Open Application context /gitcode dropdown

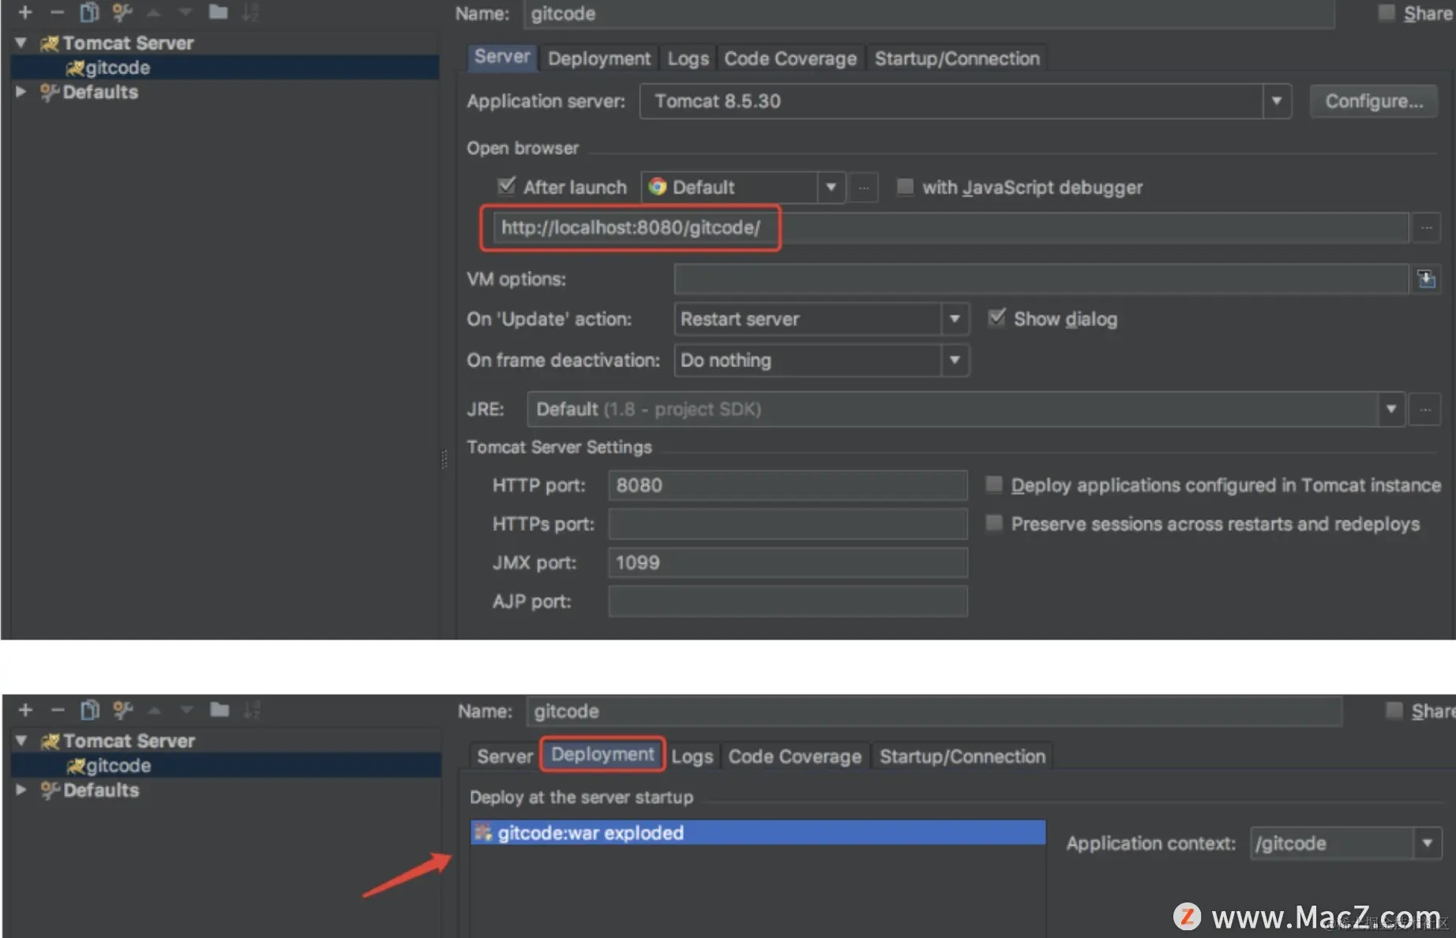[x=1427, y=843]
